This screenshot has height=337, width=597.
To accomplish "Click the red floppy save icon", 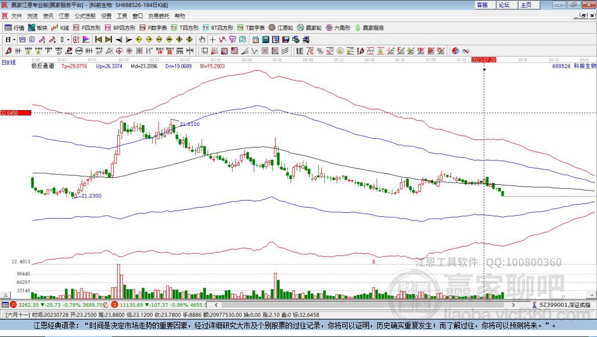I will [286, 40].
